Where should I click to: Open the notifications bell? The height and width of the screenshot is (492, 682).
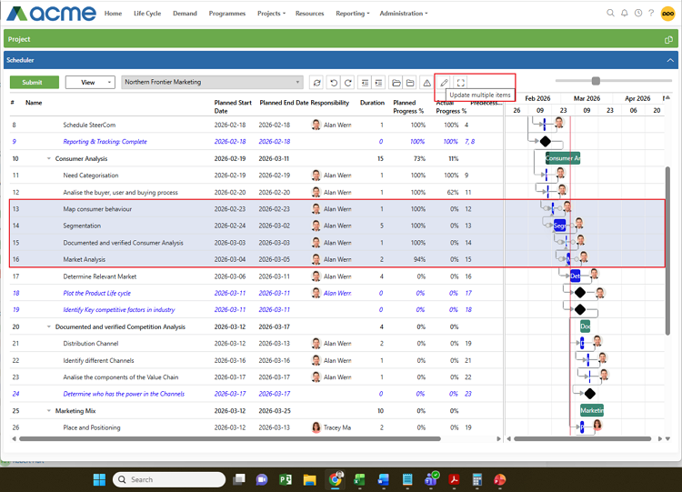625,14
